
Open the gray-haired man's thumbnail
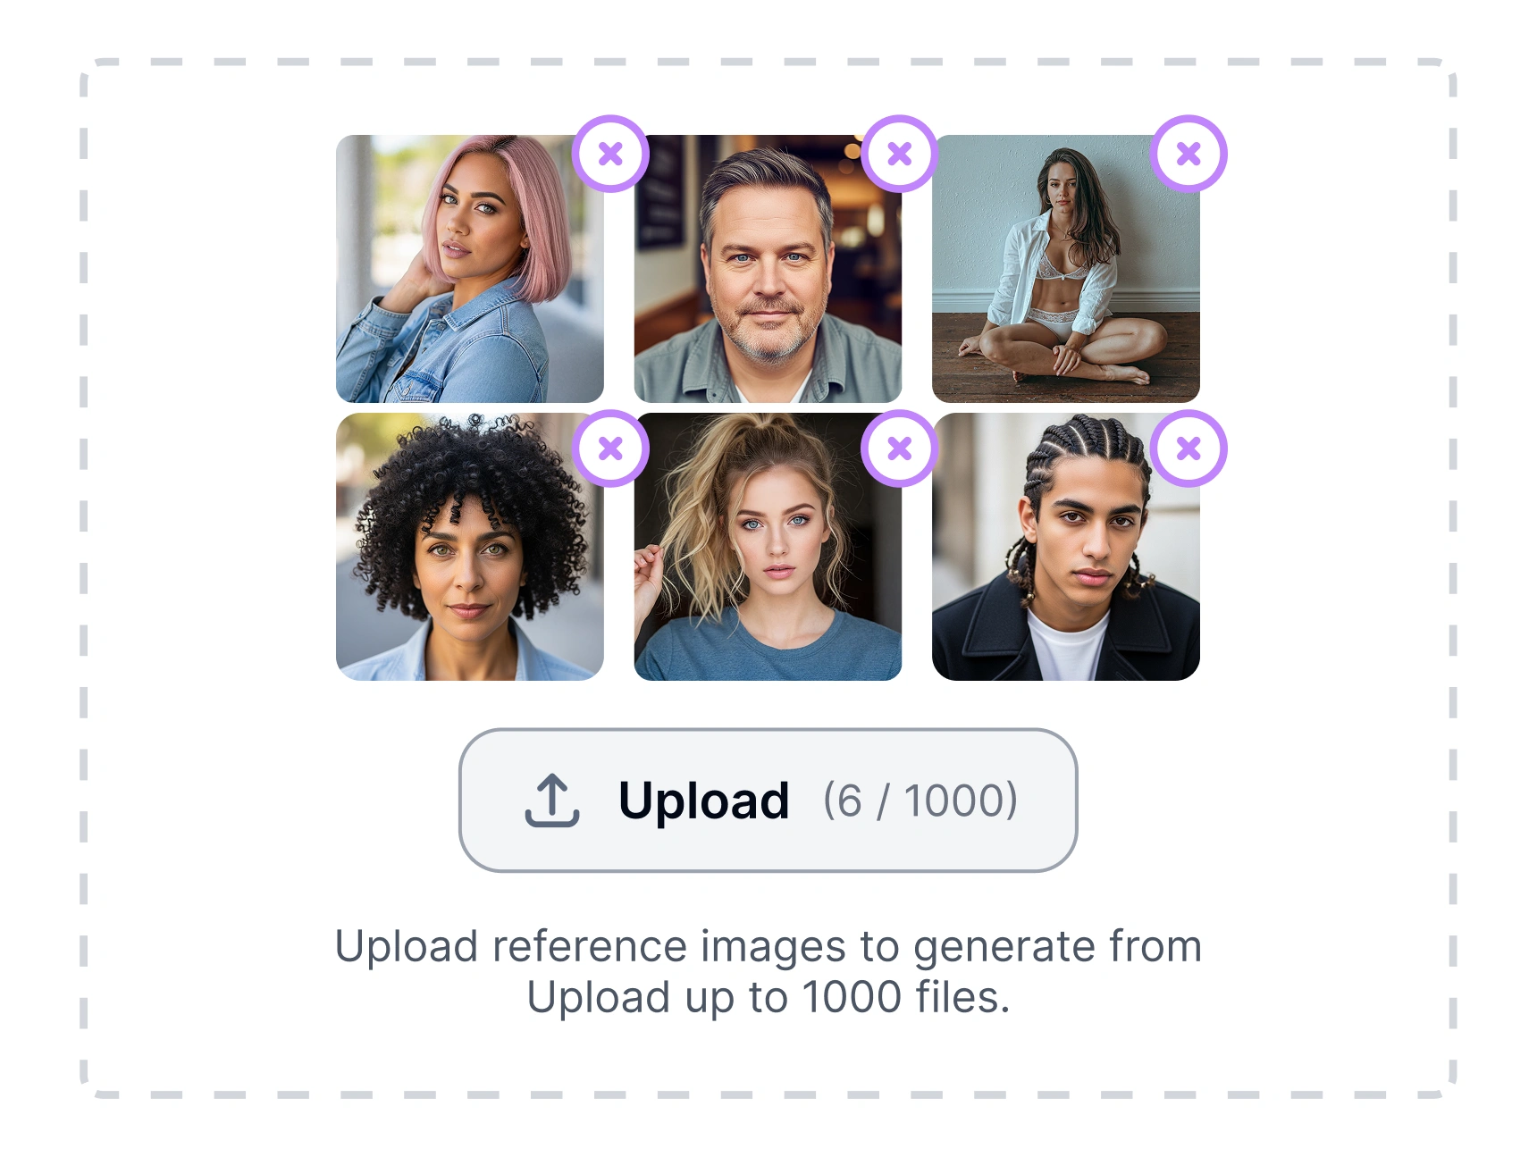pyautogui.click(x=768, y=268)
